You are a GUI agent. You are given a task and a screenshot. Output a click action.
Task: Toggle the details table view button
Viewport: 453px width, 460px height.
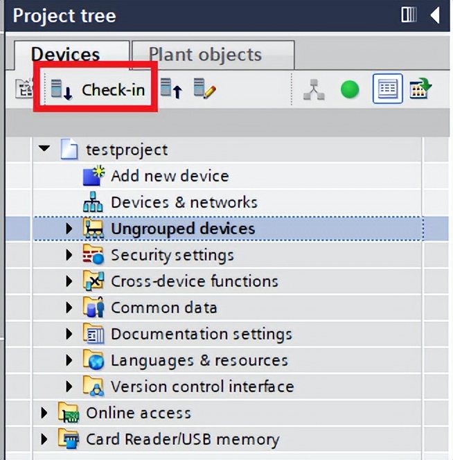tap(388, 89)
